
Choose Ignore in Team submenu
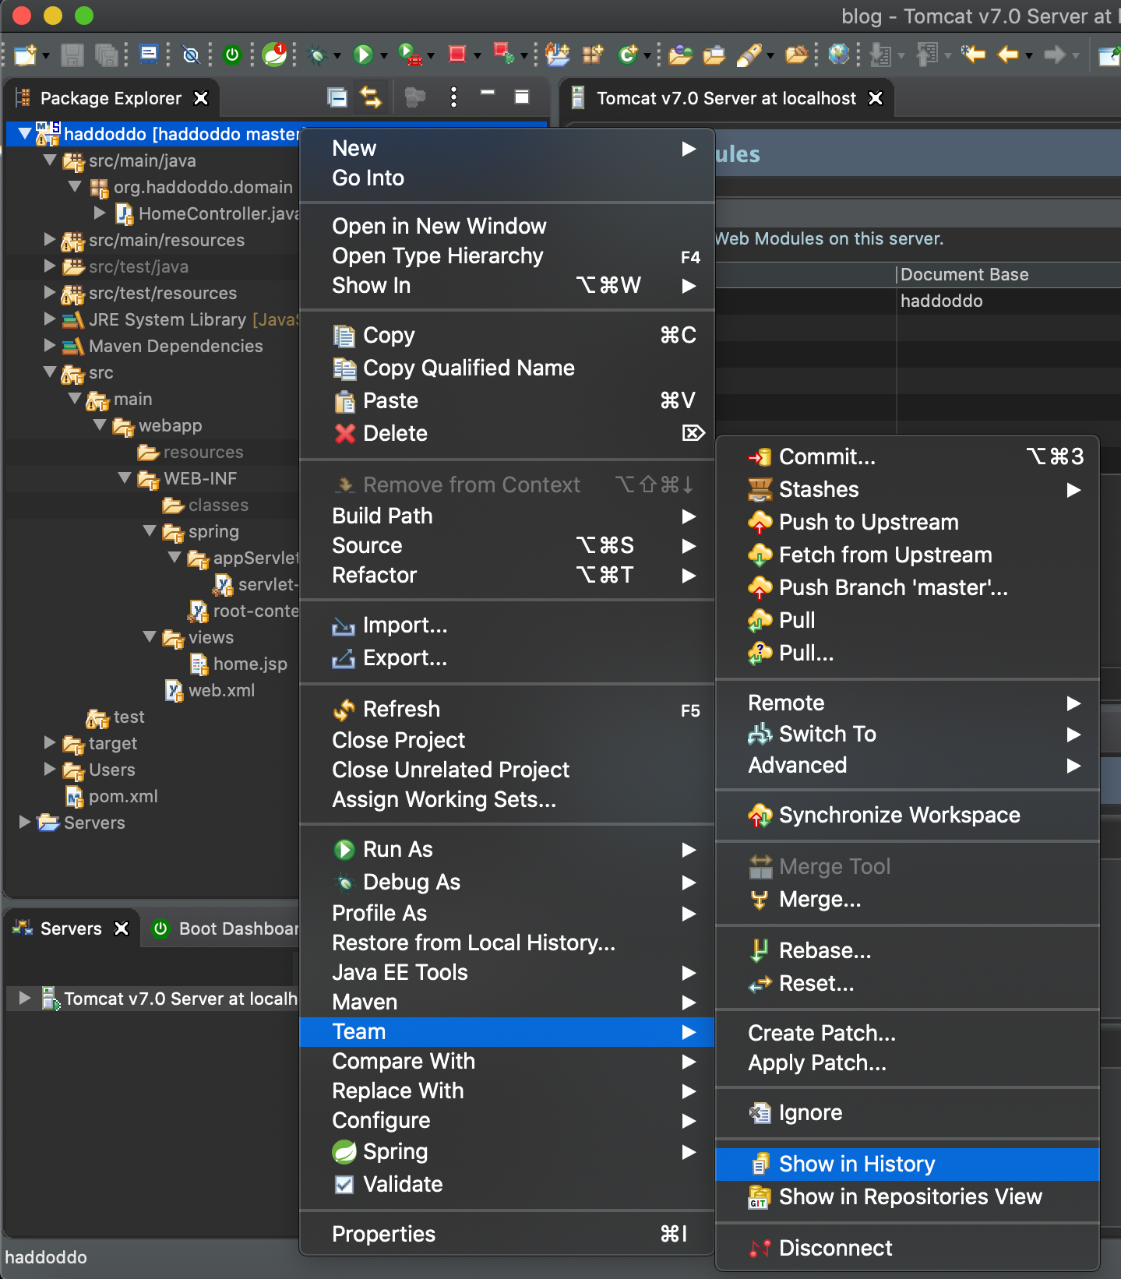tap(907, 1112)
